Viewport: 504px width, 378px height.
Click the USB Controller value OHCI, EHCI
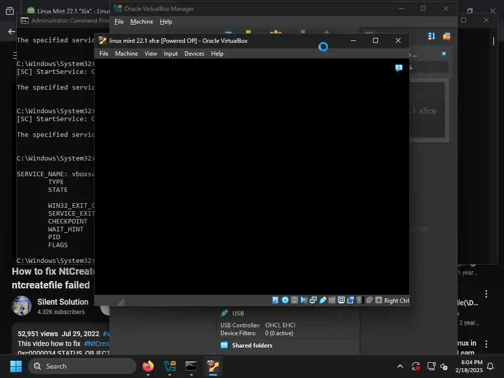coord(280,325)
